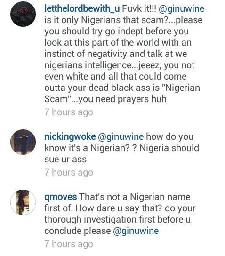Click @ginuwine mention after "Fuvk it!!!"

(181, 9)
